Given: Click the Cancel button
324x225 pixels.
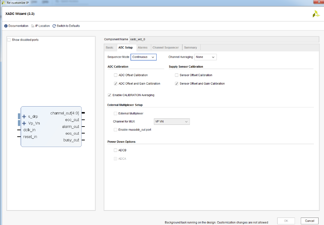Looking at the screenshot, I should [x=309, y=221].
